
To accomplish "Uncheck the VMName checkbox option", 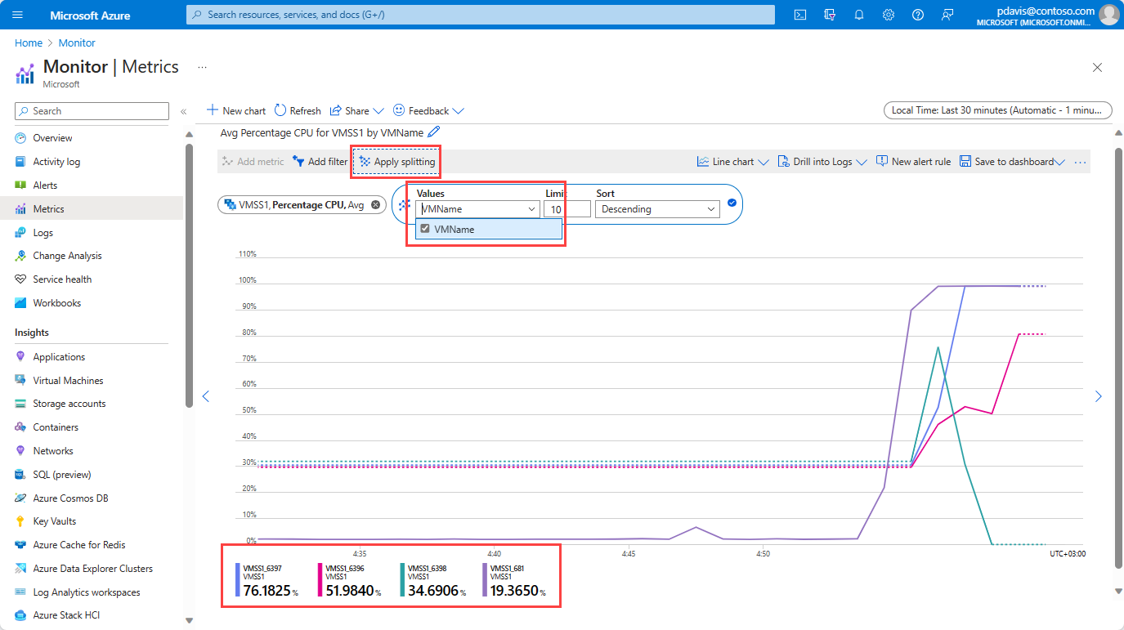I will pyautogui.click(x=425, y=230).
